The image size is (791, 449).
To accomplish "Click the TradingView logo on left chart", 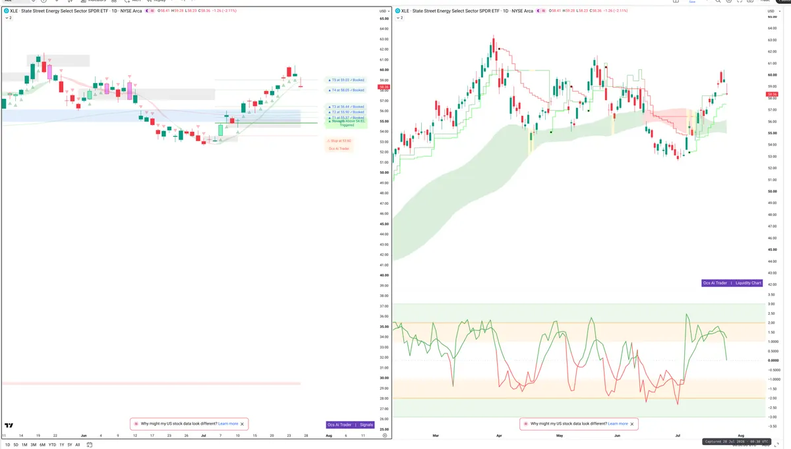I will (x=9, y=427).
